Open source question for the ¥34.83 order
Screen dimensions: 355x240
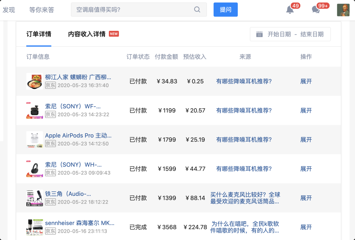point(244,81)
